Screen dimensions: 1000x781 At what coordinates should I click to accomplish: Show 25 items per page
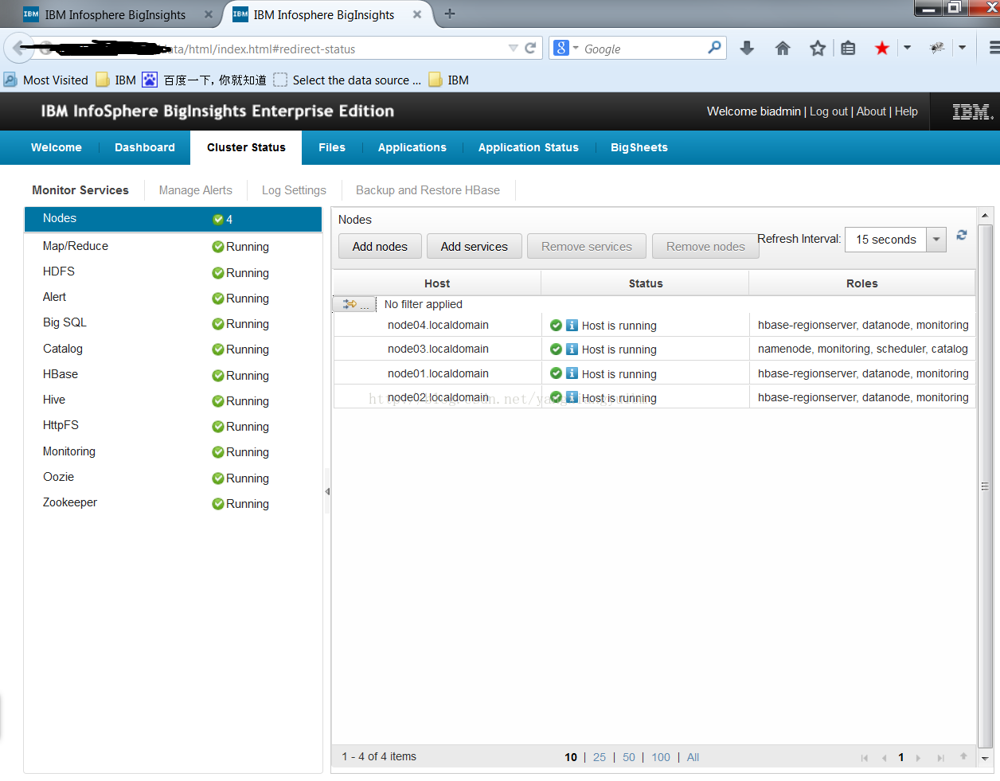(x=600, y=757)
